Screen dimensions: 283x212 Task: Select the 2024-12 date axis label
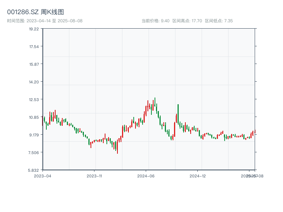pos(198,176)
